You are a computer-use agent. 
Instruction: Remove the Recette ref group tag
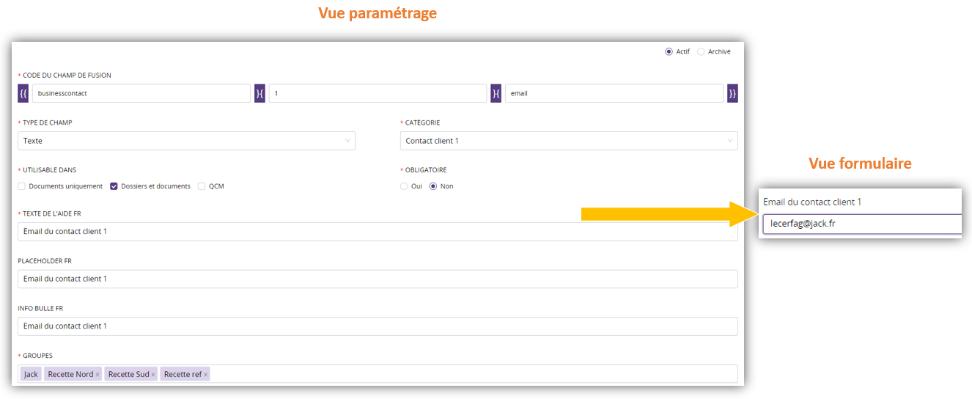tap(206, 375)
